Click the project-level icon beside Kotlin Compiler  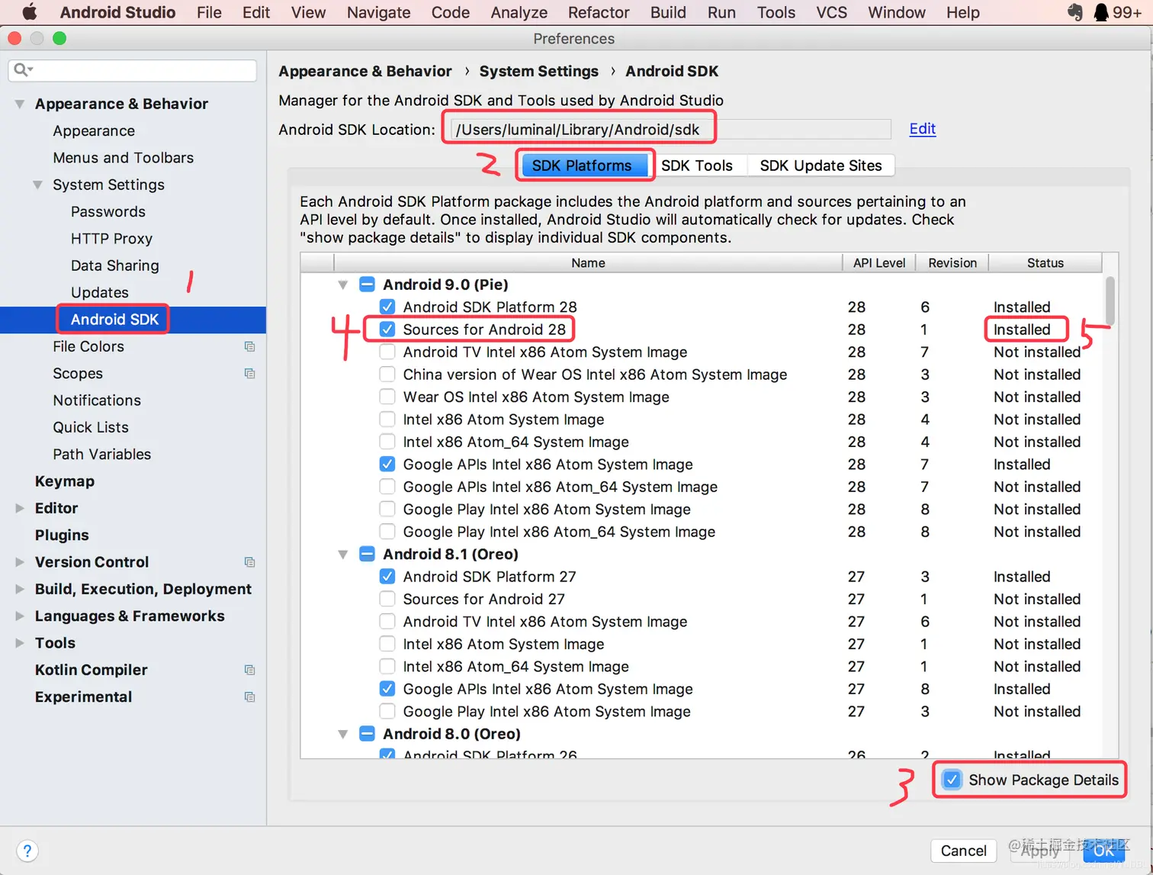tap(249, 670)
